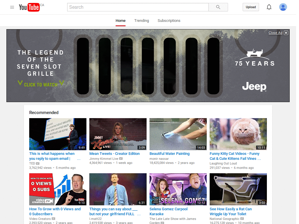Open options dots beside Funny Kitty Cat title
The image size is (299, 224).
[x=259, y=159]
